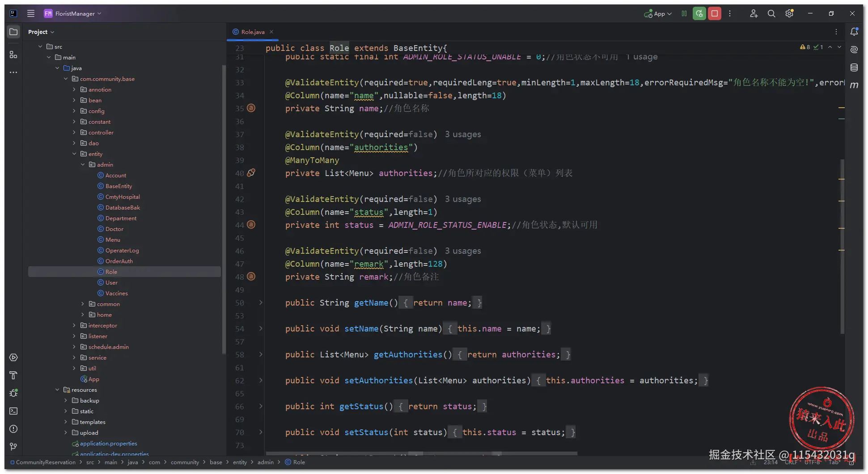
Task: Click the editor vertical scrollbar
Action: click(843, 247)
